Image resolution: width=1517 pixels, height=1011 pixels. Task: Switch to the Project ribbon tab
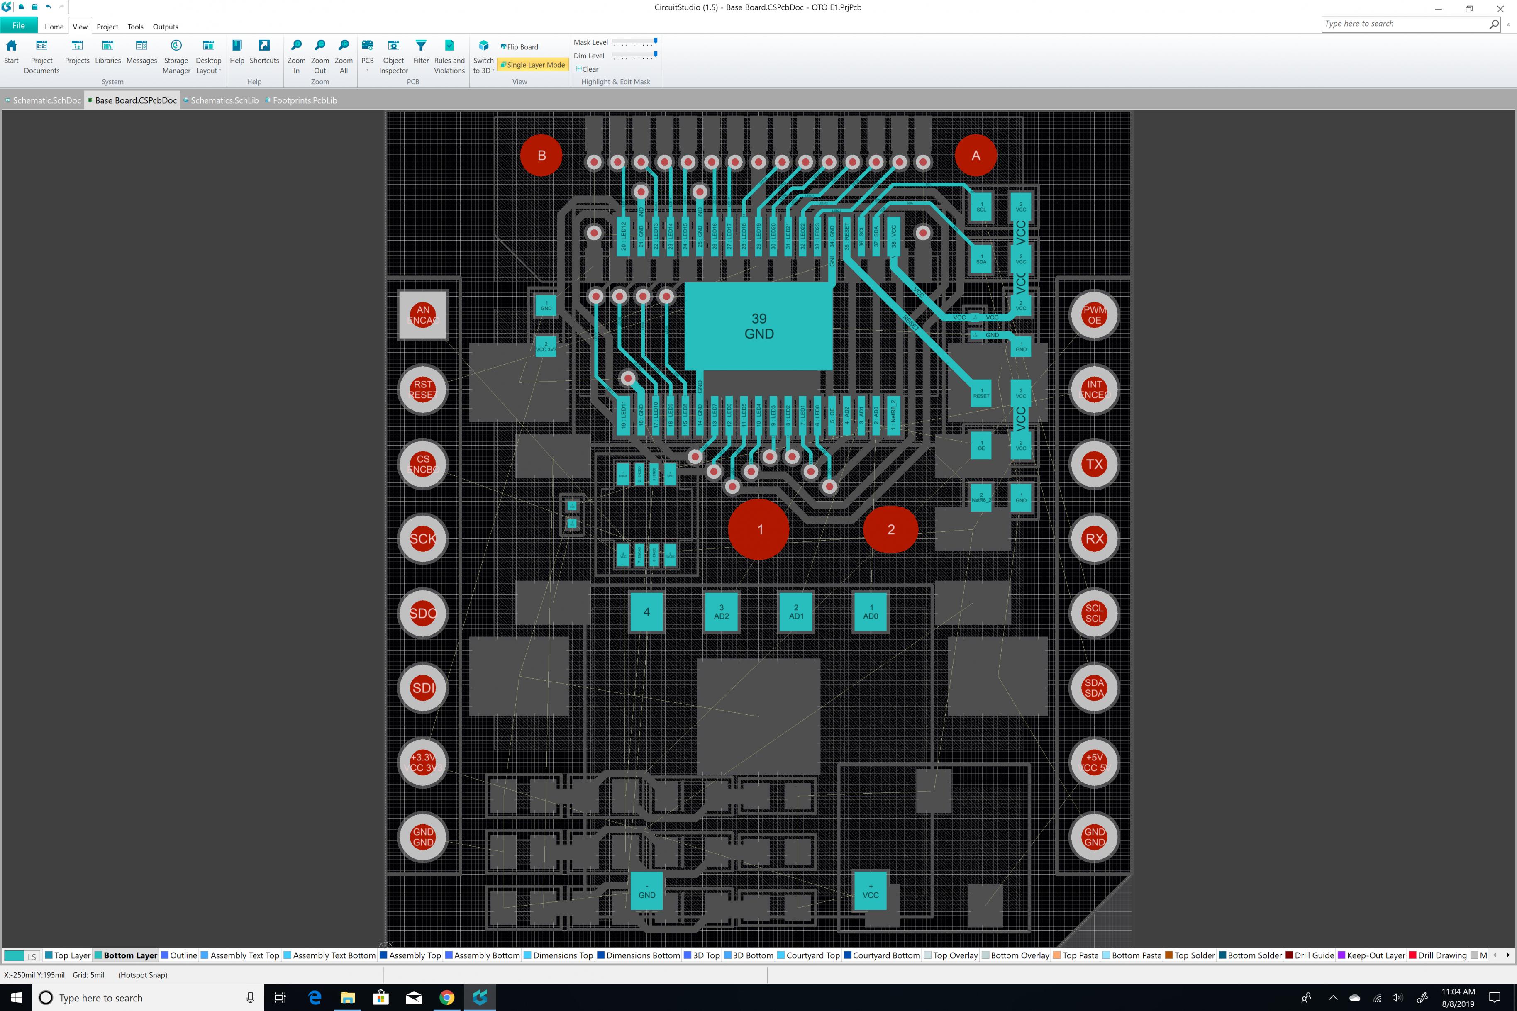click(107, 27)
